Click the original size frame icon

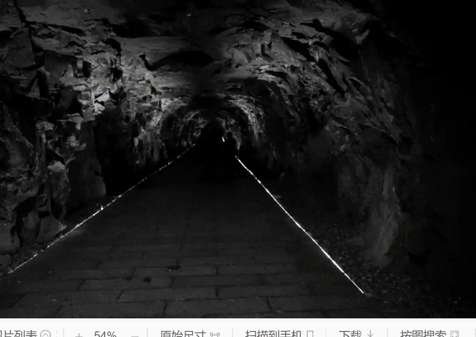click(215, 334)
